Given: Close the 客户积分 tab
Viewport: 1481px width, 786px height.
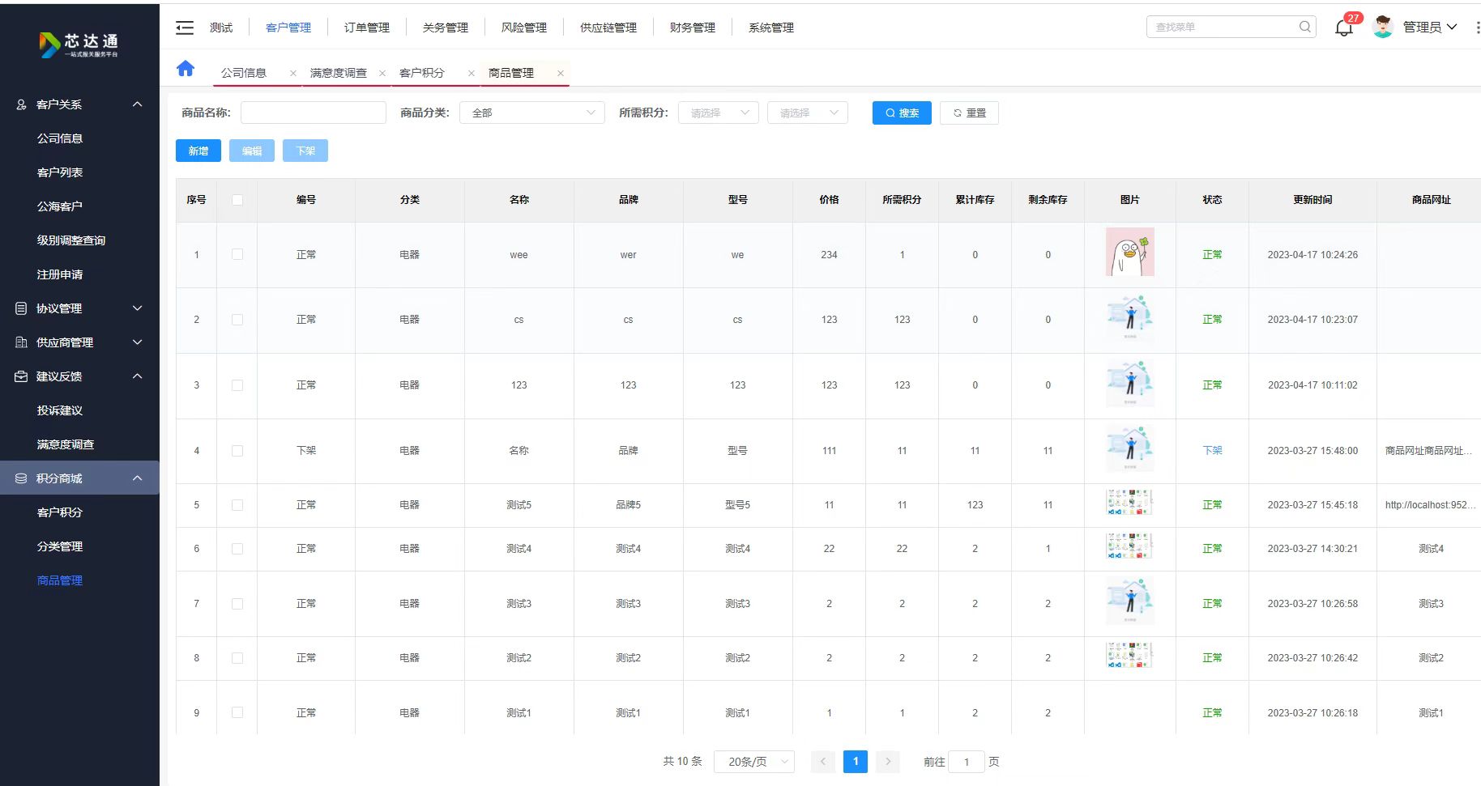Looking at the screenshot, I should click(x=471, y=73).
